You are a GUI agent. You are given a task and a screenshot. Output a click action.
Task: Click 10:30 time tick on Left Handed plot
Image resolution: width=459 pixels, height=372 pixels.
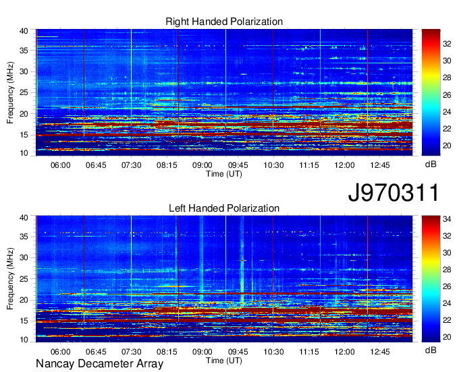coord(273,352)
